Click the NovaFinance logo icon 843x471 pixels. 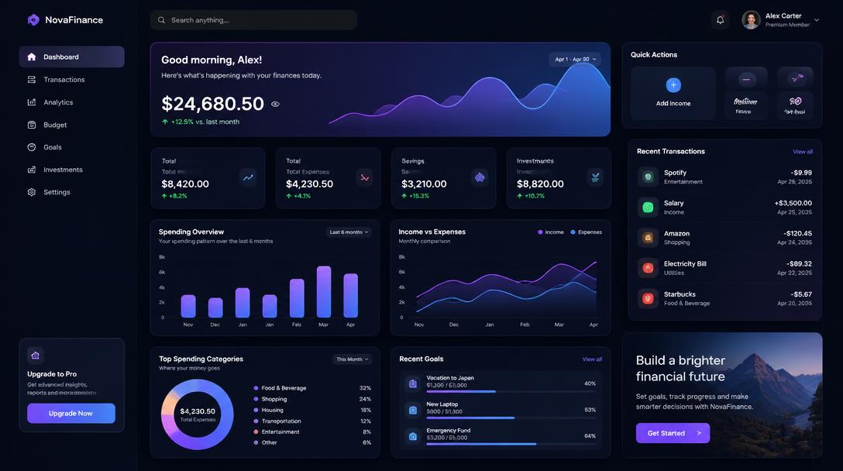33,20
